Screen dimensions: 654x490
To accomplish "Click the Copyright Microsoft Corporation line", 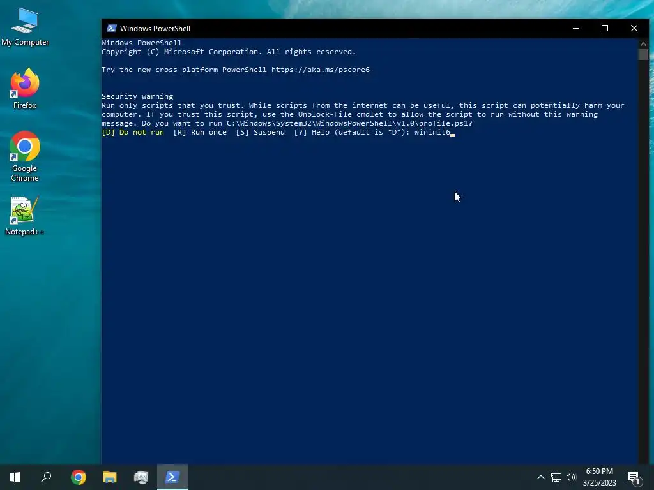I will 229,52.
